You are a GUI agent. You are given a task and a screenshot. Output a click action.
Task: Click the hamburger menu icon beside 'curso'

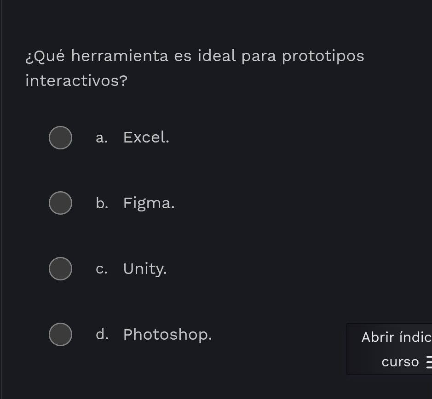coord(428,362)
